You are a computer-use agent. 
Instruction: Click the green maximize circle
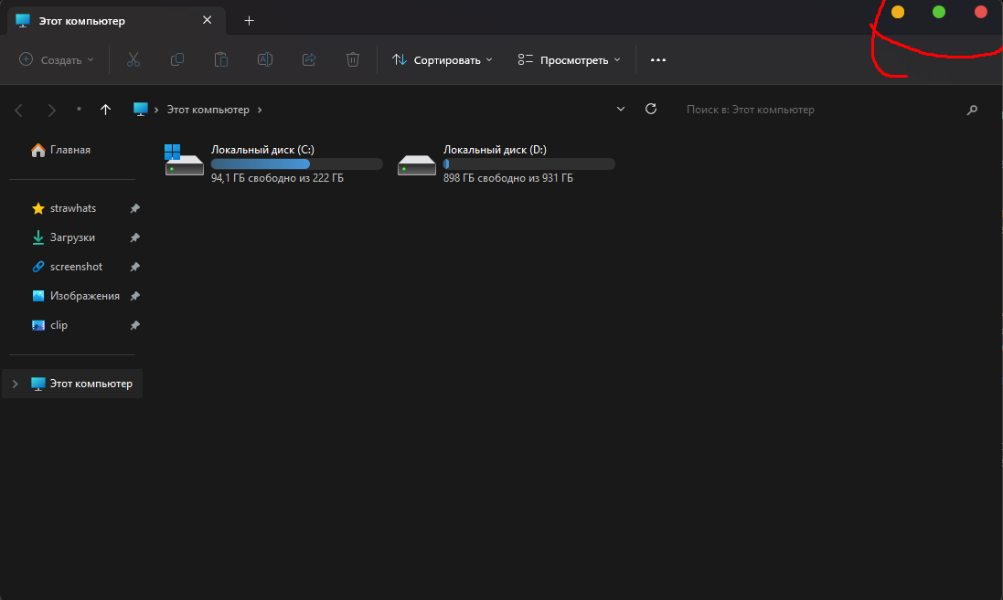pos(938,12)
